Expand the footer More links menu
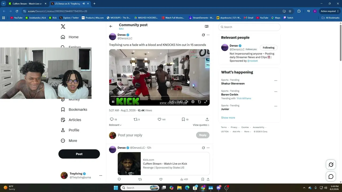The image size is (342, 192). tap(247, 131)
